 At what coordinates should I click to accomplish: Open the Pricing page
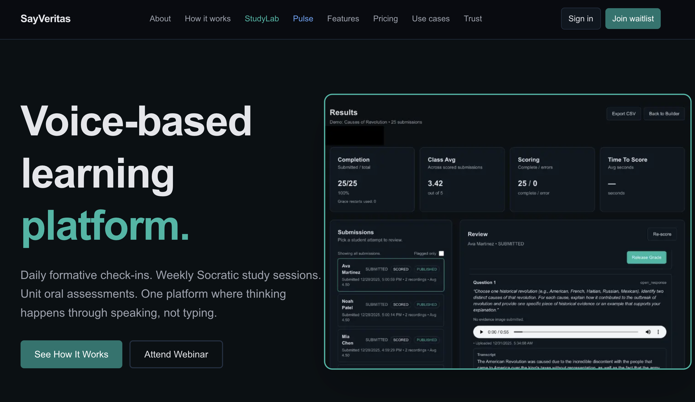(x=385, y=18)
